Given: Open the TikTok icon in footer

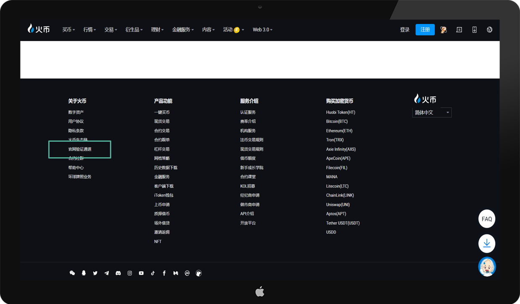Looking at the screenshot, I should click(x=153, y=273).
